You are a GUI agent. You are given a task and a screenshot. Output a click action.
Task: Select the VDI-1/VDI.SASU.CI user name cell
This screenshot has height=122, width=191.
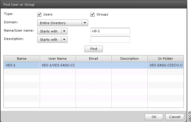[x=58, y=65]
